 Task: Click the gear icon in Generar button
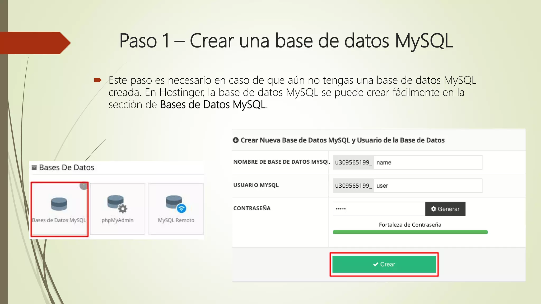433,209
